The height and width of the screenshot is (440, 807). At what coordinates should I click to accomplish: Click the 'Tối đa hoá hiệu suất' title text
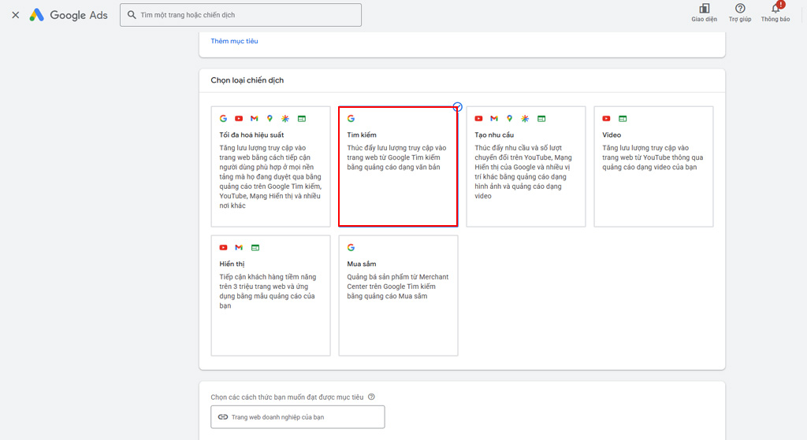(x=251, y=135)
